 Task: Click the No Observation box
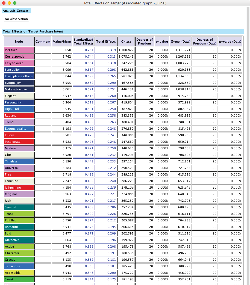point(16,19)
